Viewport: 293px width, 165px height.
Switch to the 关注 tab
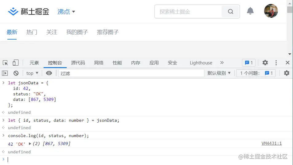coord(52,32)
